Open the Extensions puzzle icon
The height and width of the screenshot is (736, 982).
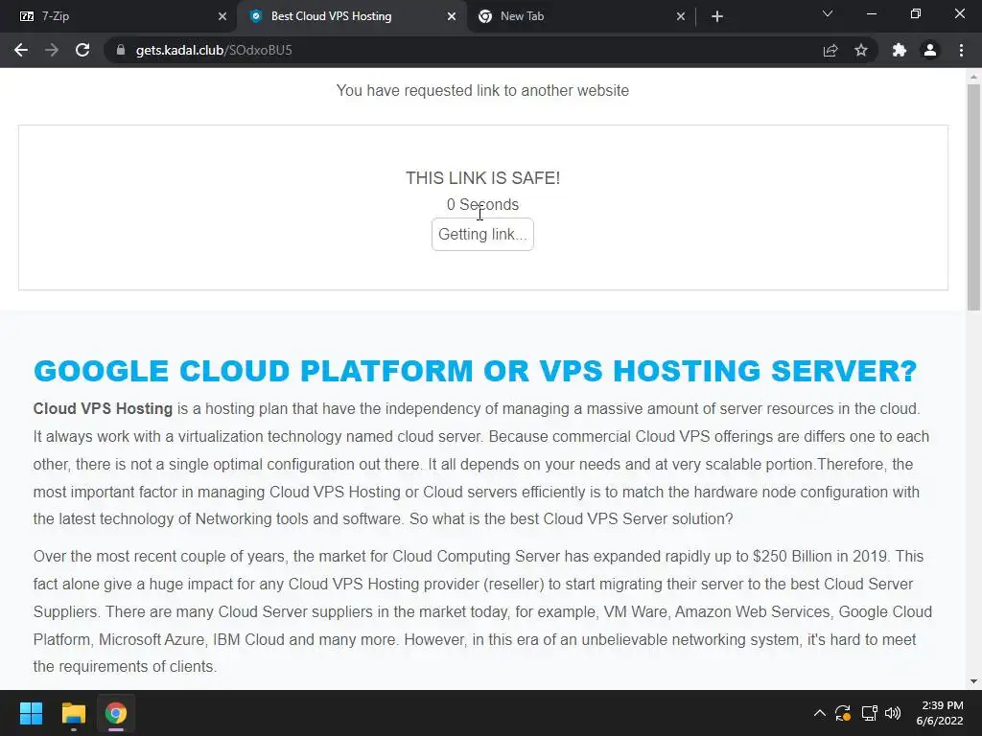click(x=900, y=50)
